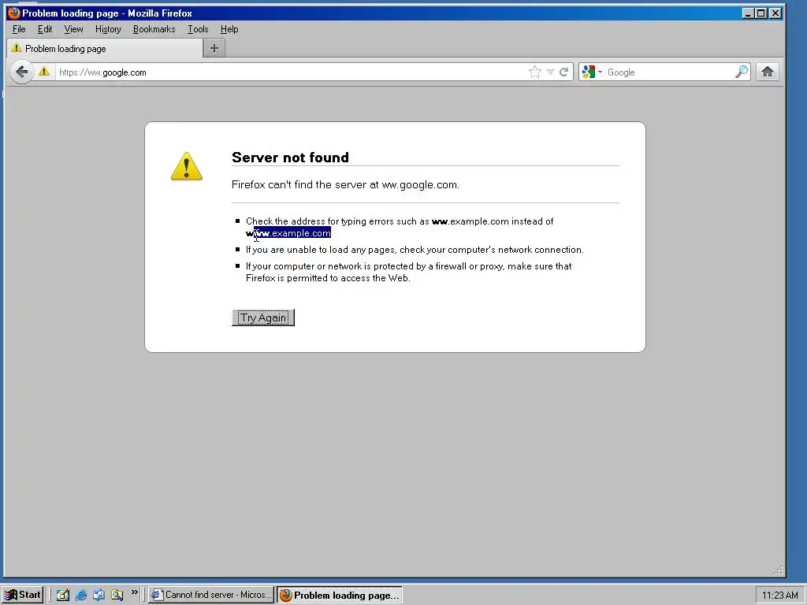Go to the home page icon
This screenshot has width=807, height=605.
768,72
